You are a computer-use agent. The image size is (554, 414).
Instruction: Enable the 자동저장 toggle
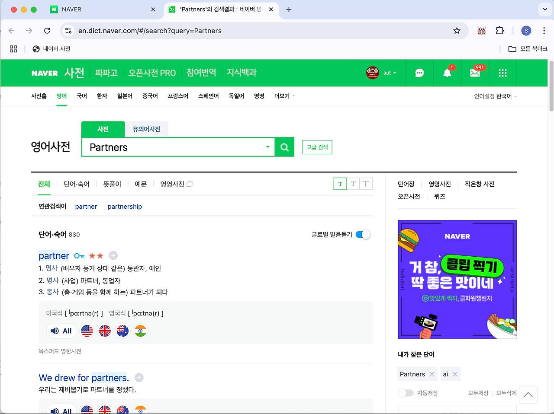click(x=406, y=393)
